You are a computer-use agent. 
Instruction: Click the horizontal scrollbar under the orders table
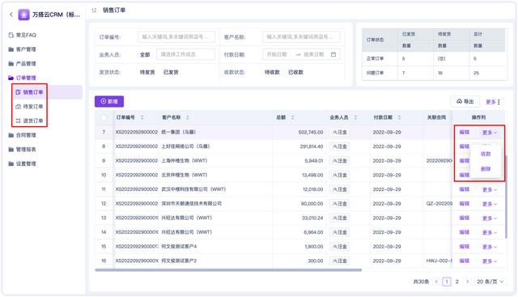tap(228, 270)
